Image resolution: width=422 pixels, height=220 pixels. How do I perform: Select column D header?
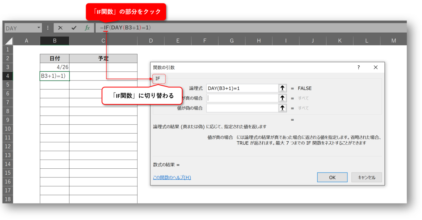(151, 40)
